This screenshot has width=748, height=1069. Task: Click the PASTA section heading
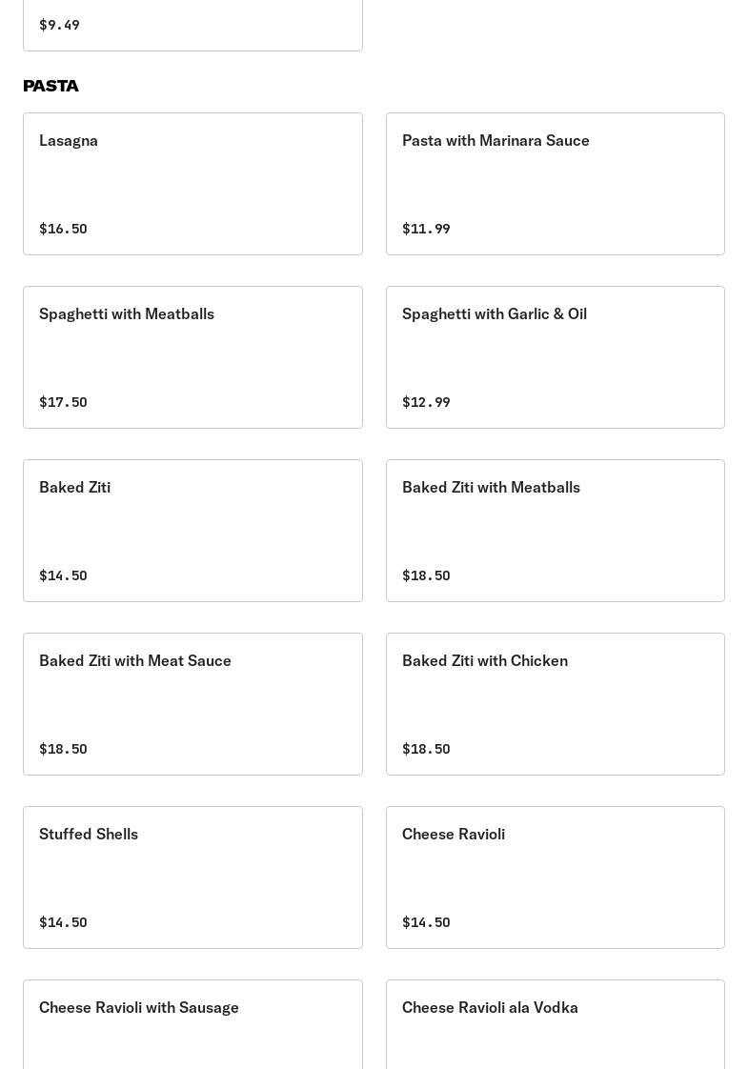(x=51, y=86)
